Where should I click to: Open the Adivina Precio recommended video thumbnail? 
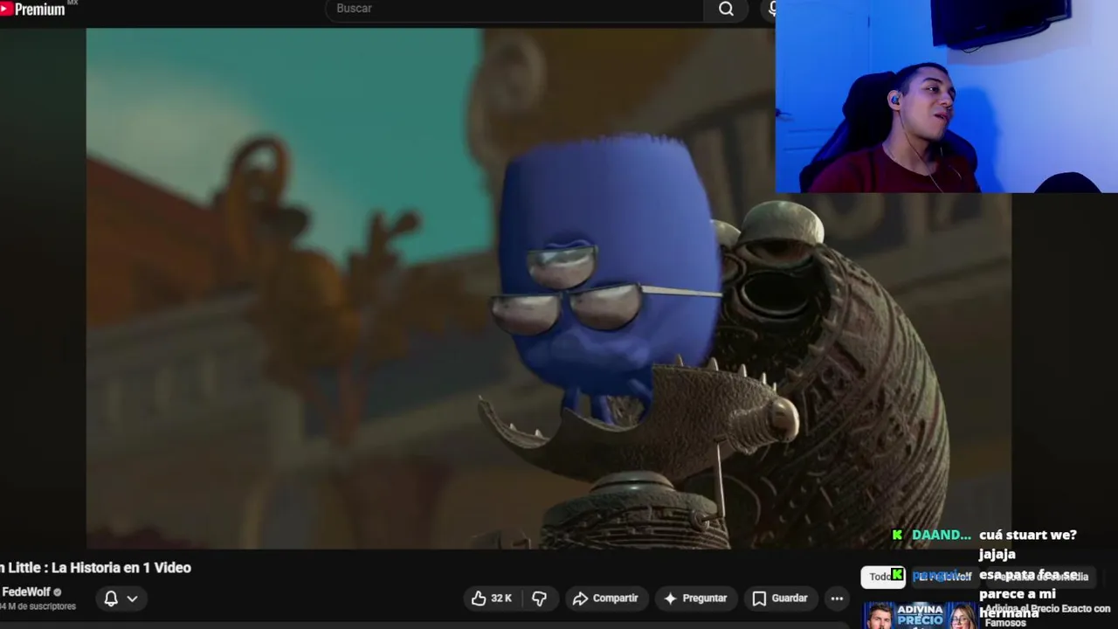920,616
